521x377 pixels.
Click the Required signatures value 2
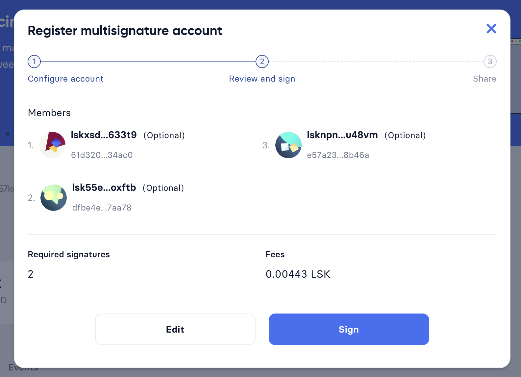(31, 274)
